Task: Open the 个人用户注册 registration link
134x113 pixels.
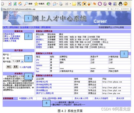Action: click(x=25, y=67)
